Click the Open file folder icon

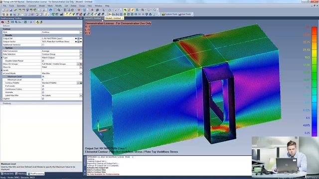(6, 10)
